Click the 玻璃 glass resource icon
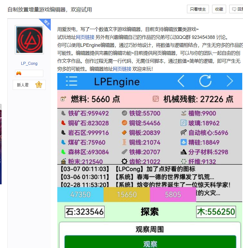 (183, 123)
